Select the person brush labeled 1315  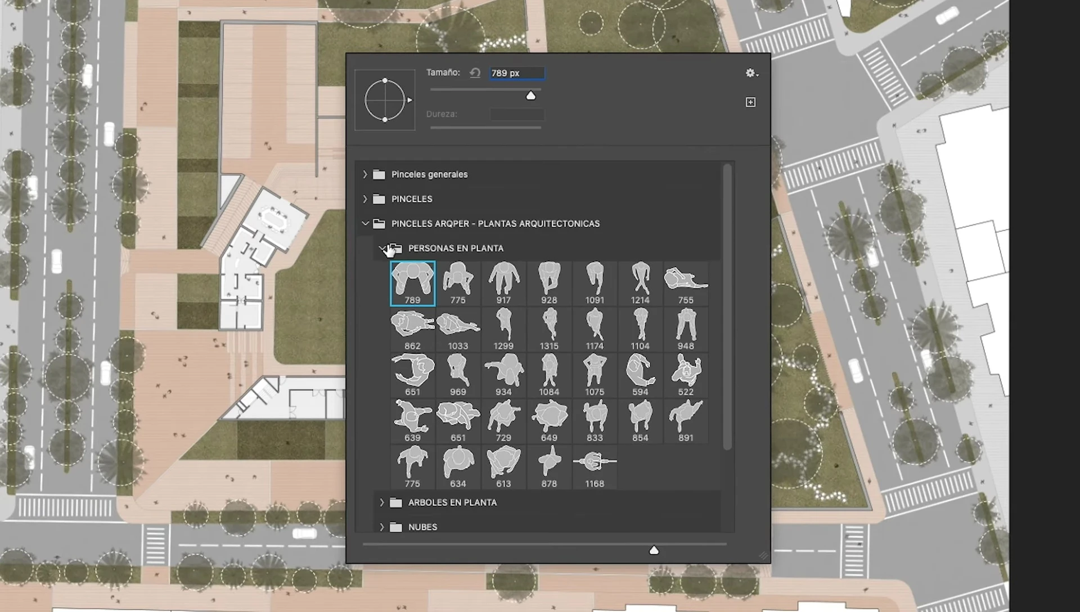[549, 330]
